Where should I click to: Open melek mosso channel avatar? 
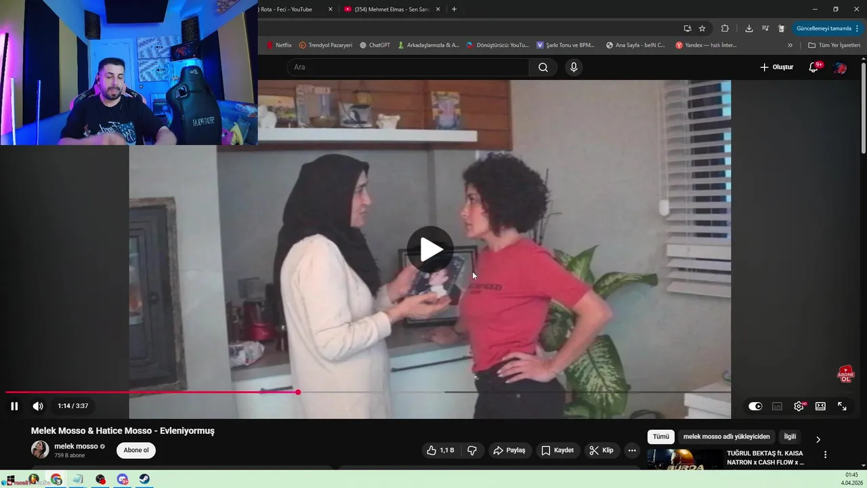click(x=40, y=449)
